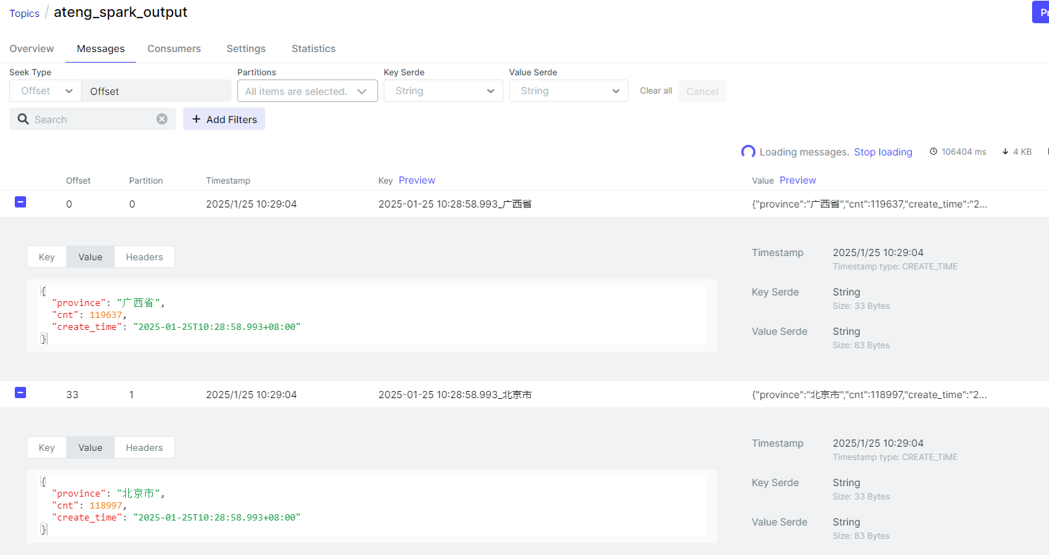Open the Value column Preview link

click(798, 180)
